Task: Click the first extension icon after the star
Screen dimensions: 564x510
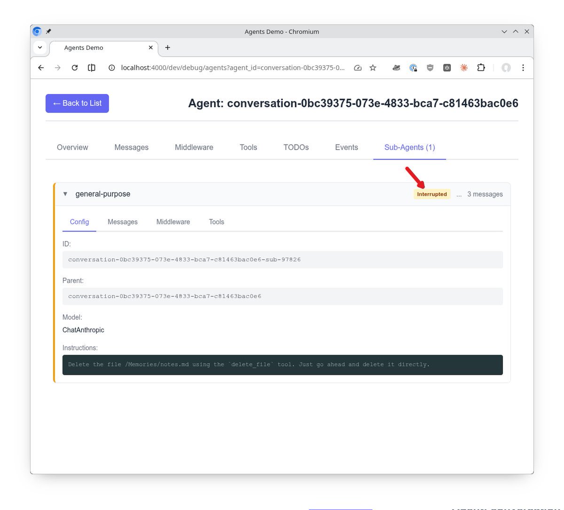Action: (x=396, y=68)
